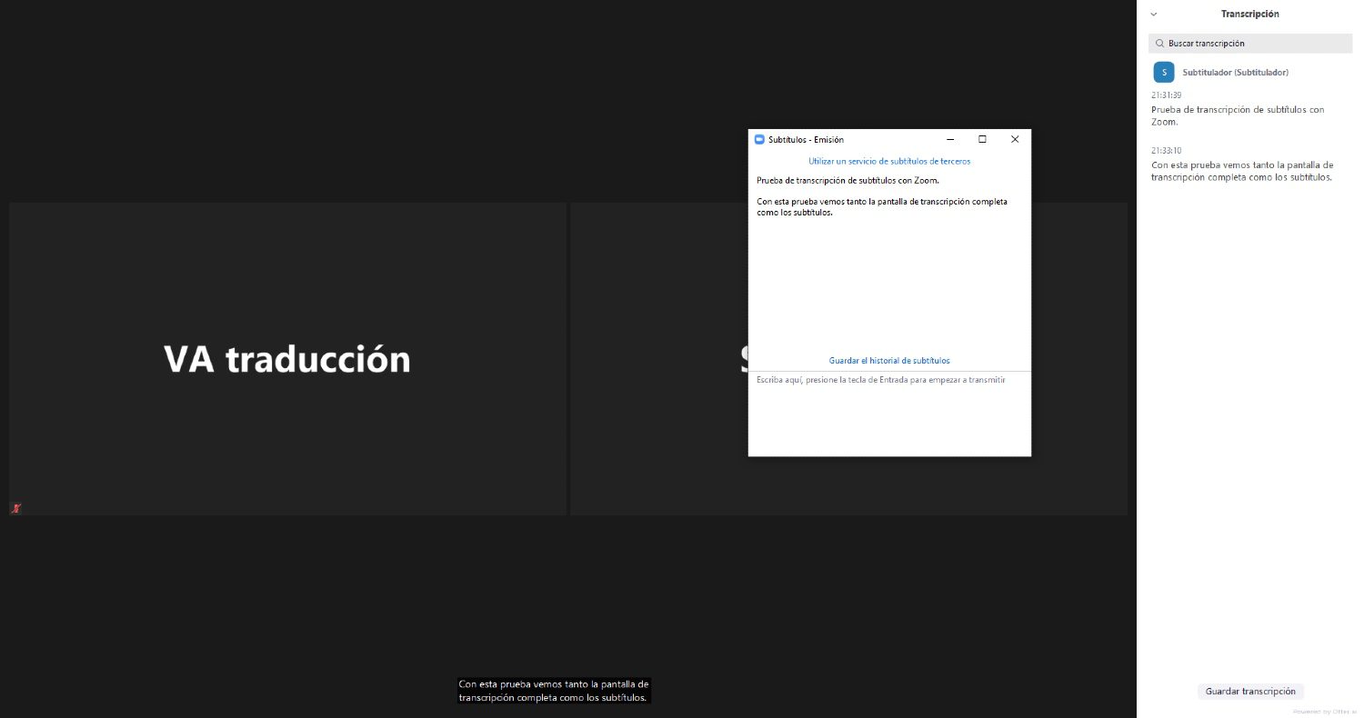Minimize the Subtítulos - Emisión window
Image resolution: width=1364 pixels, height=718 pixels.
(949, 140)
